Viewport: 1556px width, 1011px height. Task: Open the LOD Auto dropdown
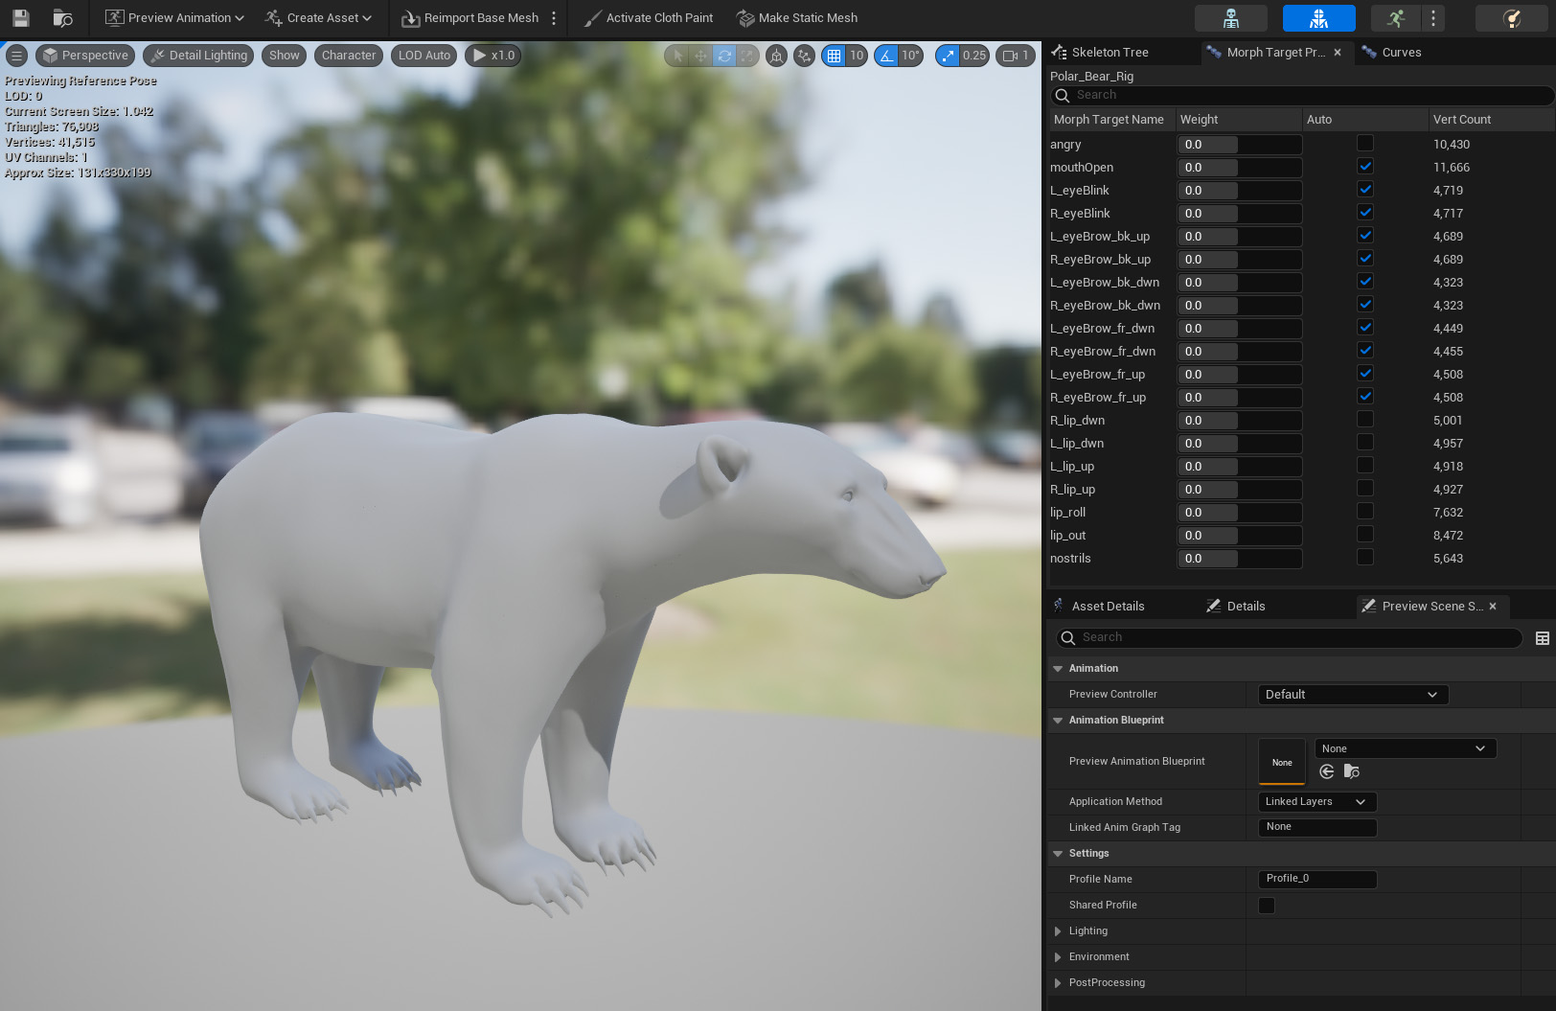423,56
